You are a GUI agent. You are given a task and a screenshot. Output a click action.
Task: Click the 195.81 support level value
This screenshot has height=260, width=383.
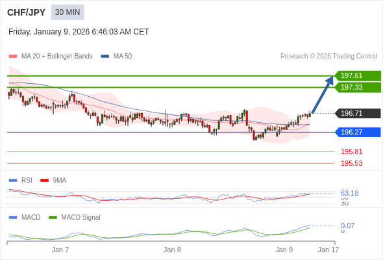coord(352,151)
